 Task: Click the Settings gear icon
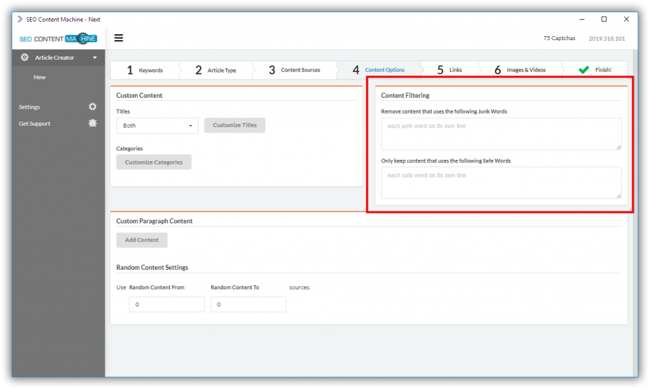[93, 107]
